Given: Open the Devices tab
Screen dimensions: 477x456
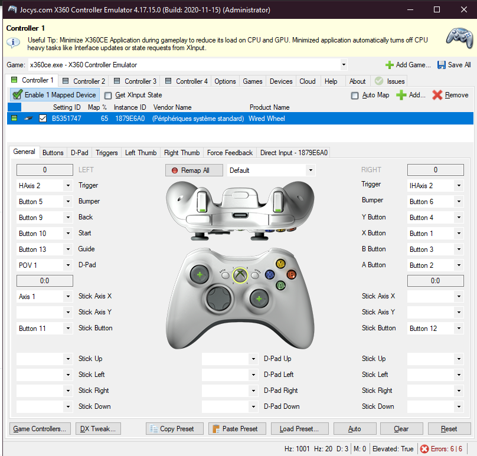Looking at the screenshot, I should pos(281,81).
